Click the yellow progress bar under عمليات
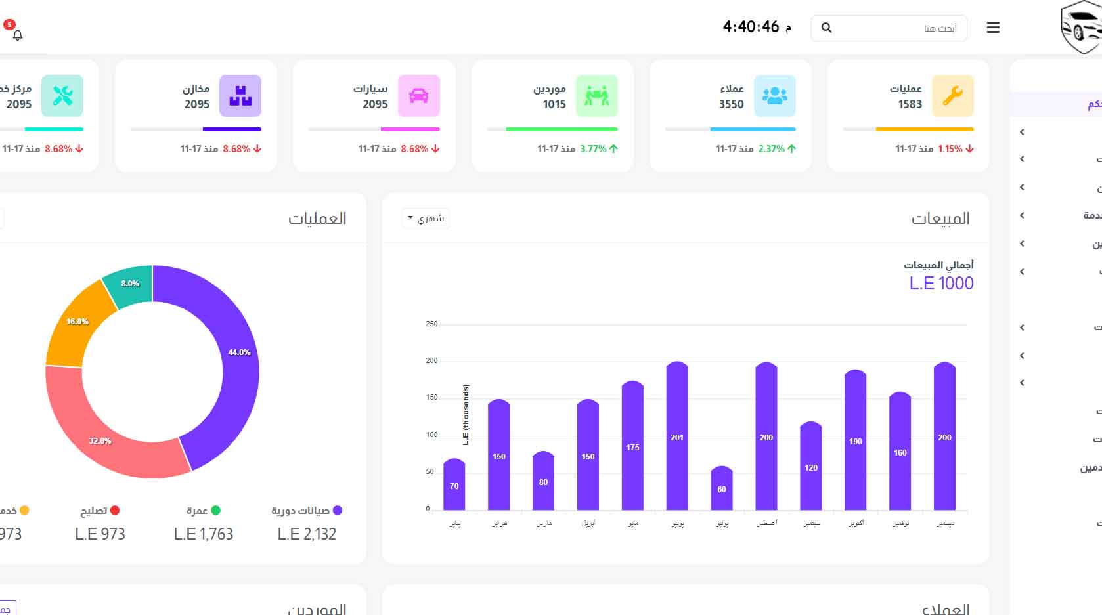This screenshot has width=1102, height=615. [x=925, y=129]
